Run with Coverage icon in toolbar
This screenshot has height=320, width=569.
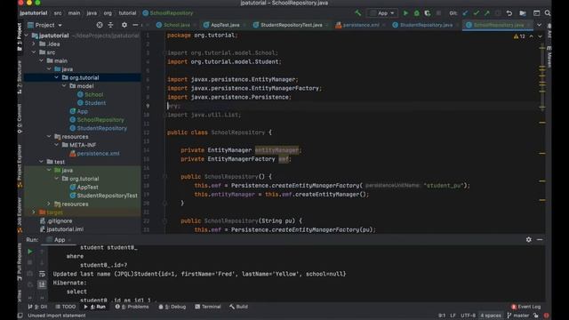[428, 13]
